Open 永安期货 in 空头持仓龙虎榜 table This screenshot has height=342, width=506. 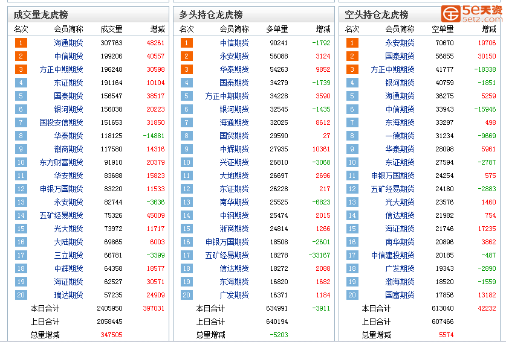[x=400, y=43]
